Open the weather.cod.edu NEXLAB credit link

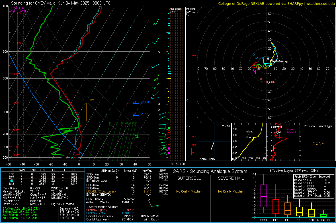tap(276, 3)
